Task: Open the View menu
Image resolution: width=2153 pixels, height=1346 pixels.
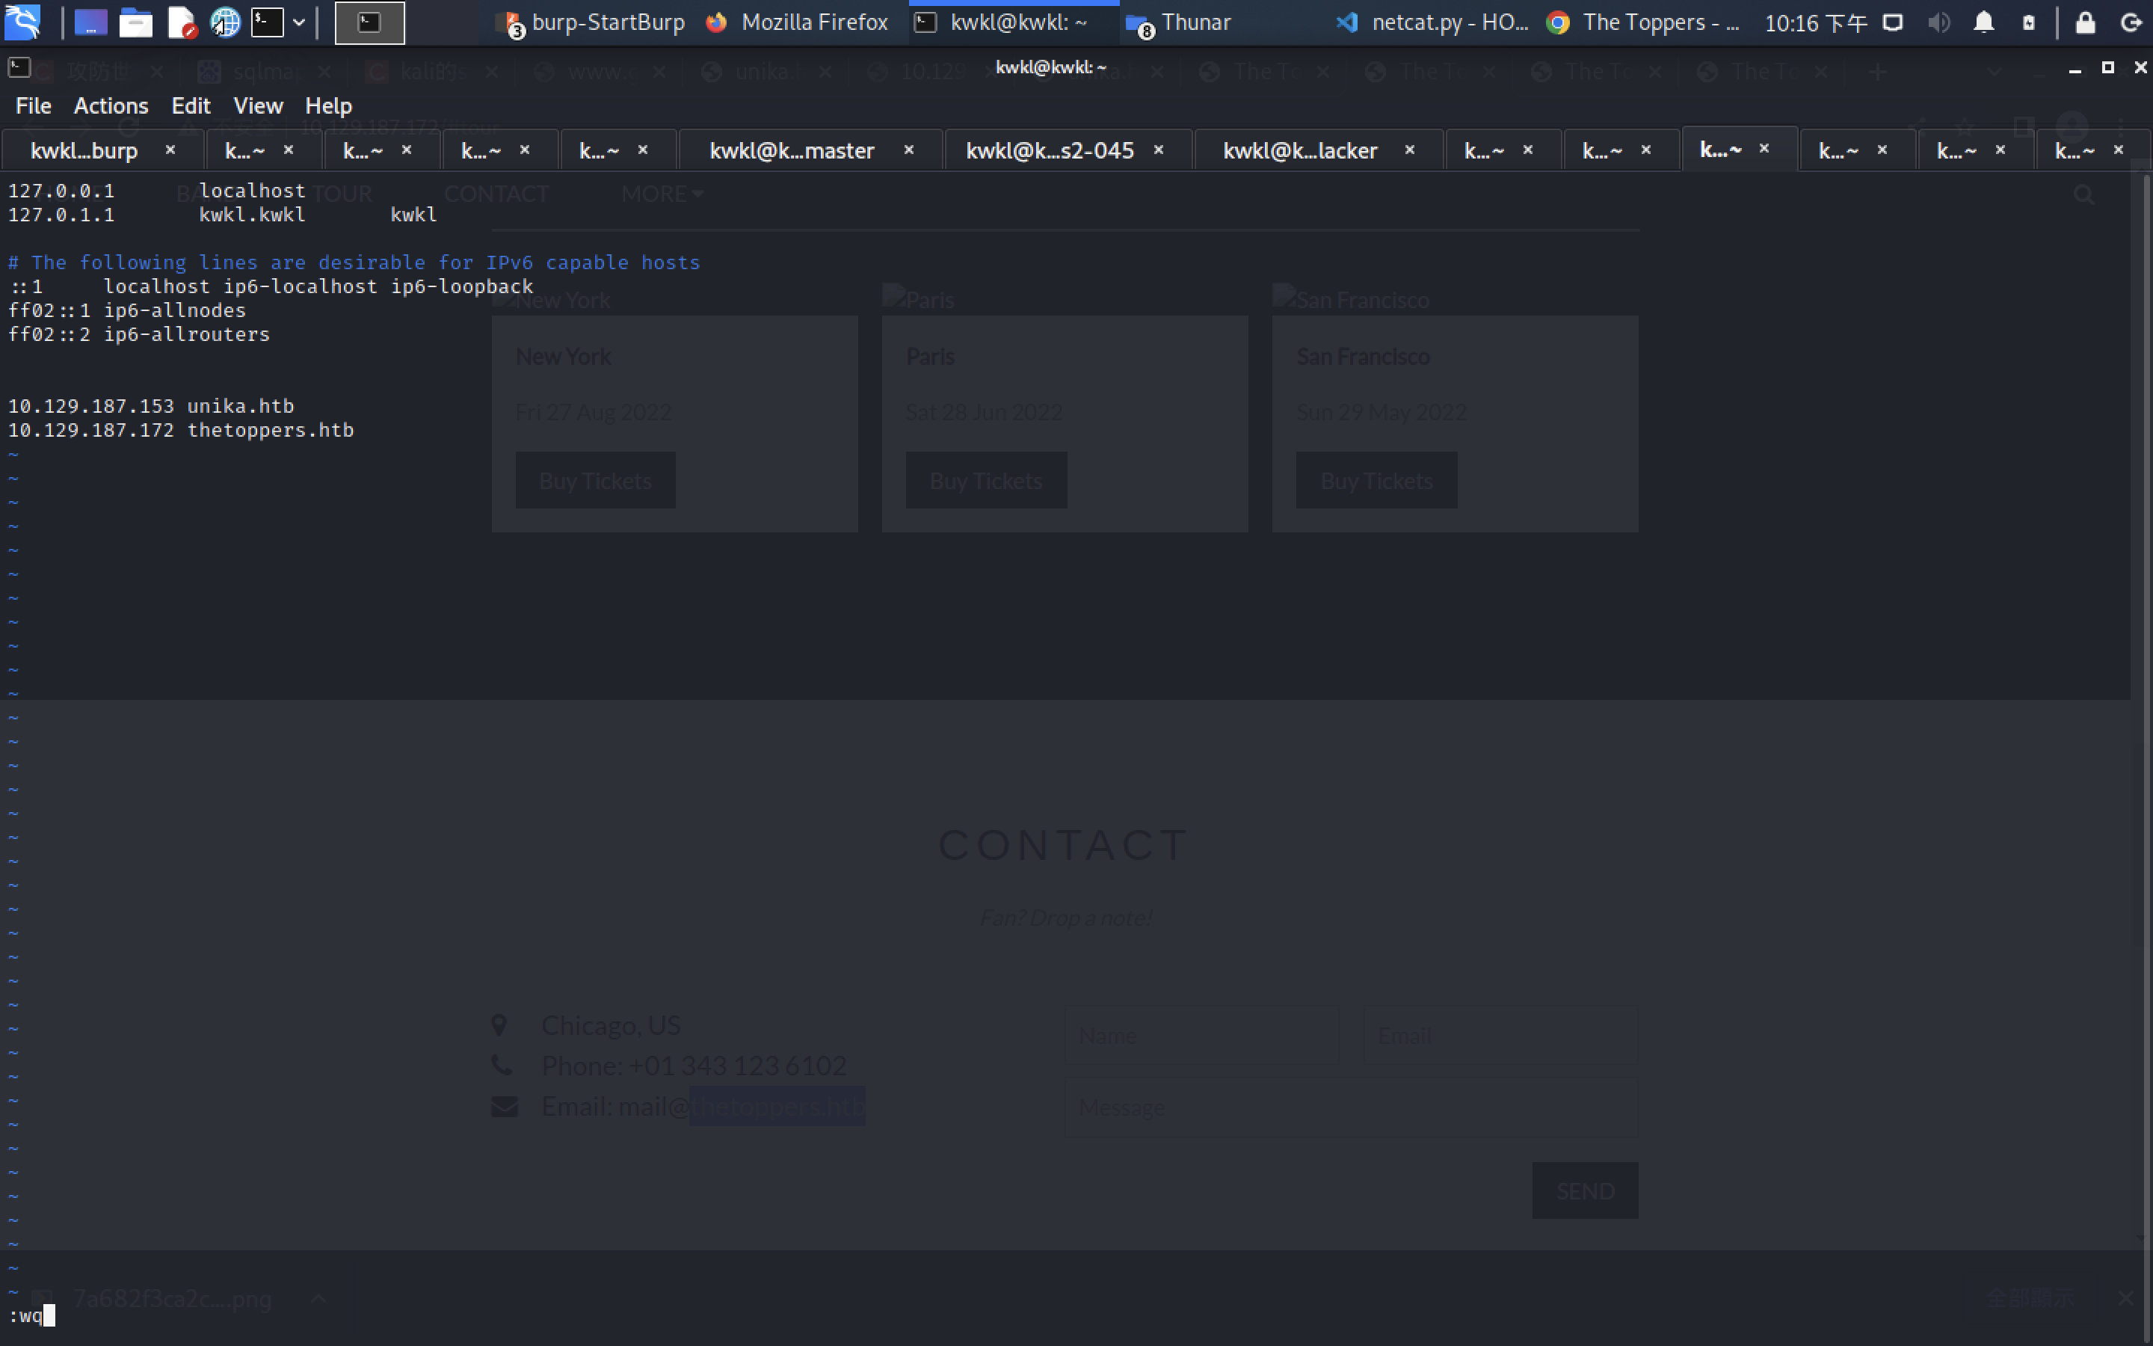Action: coord(257,106)
